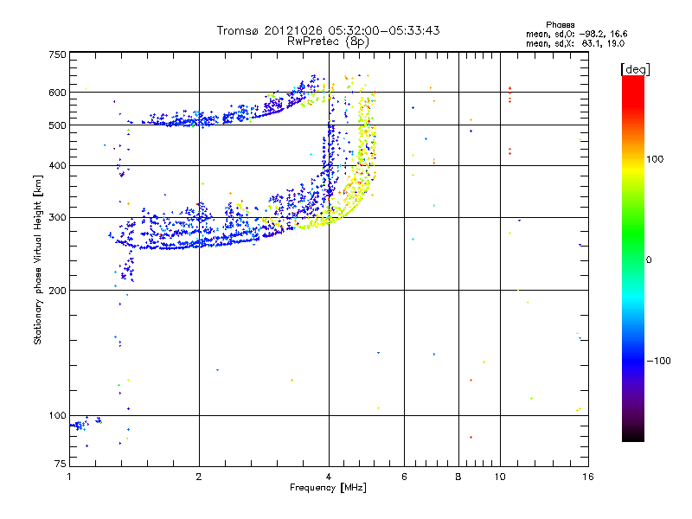Click the x-axis tick label "6"
The height and width of the screenshot is (519, 692).
click(x=404, y=477)
